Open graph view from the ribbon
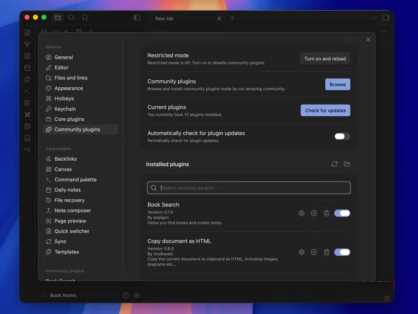418x314 pixels. [x=27, y=44]
